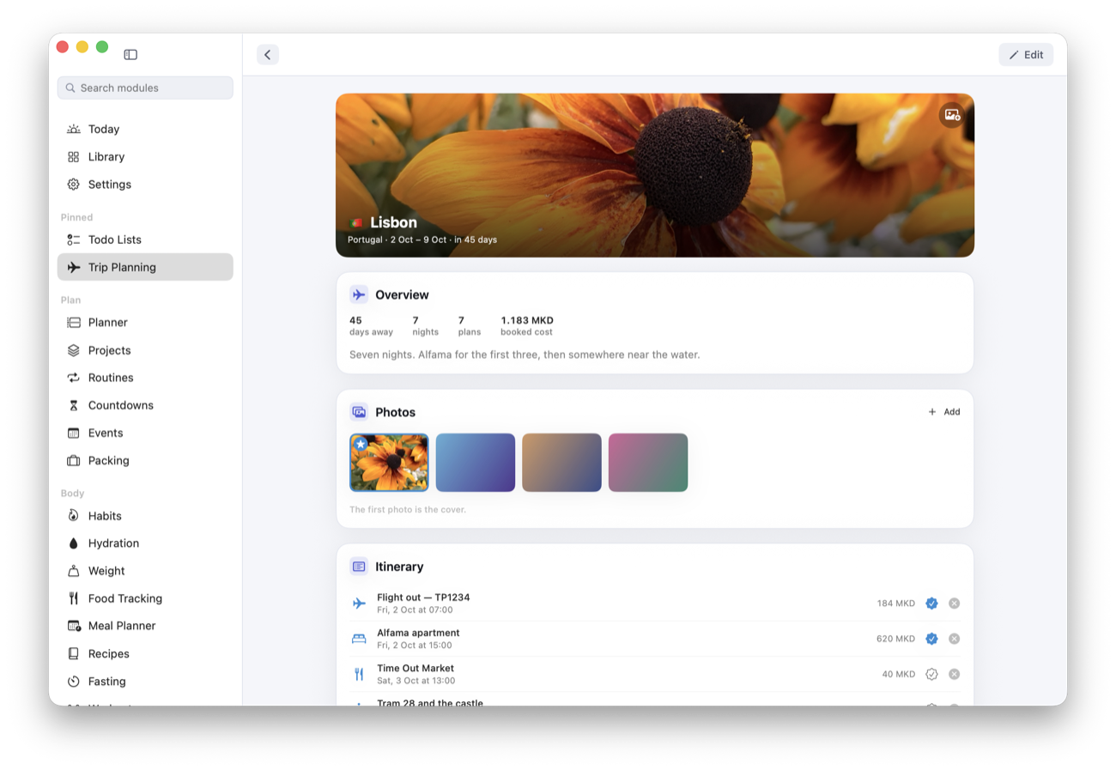Open Fasting via the timer icon

tap(74, 682)
